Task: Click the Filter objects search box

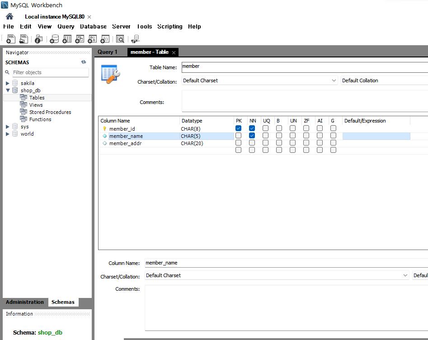Action: (x=51, y=72)
